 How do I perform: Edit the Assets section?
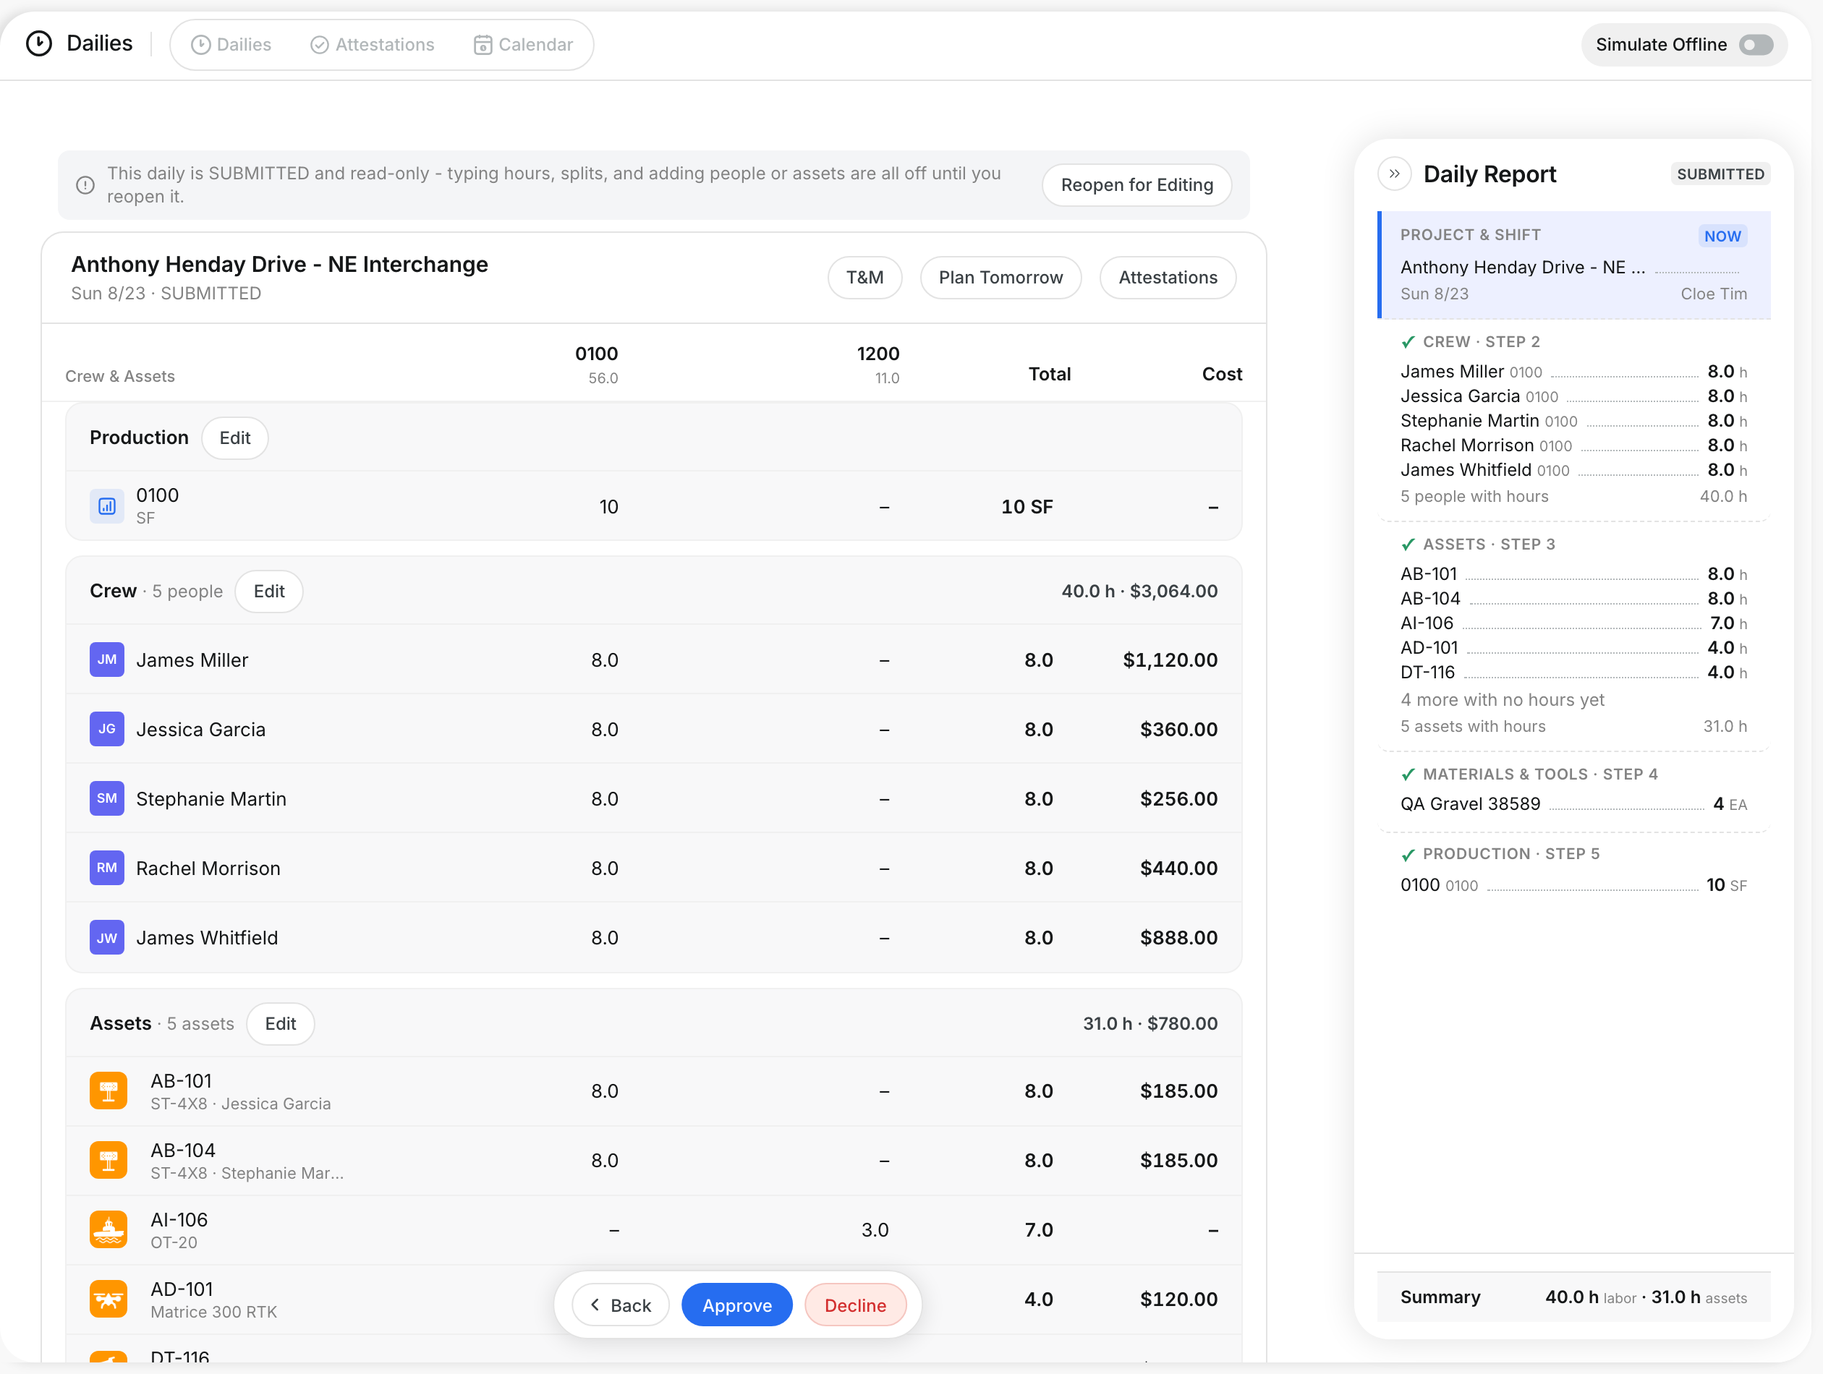280,1024
